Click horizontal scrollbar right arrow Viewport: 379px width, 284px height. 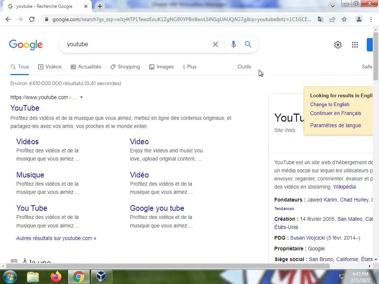pos(370,266)
